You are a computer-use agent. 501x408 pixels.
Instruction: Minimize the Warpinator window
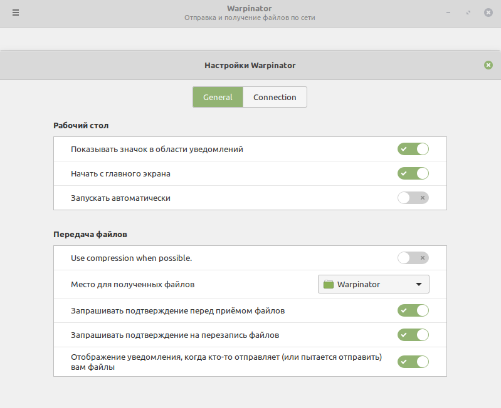[448, 13]
